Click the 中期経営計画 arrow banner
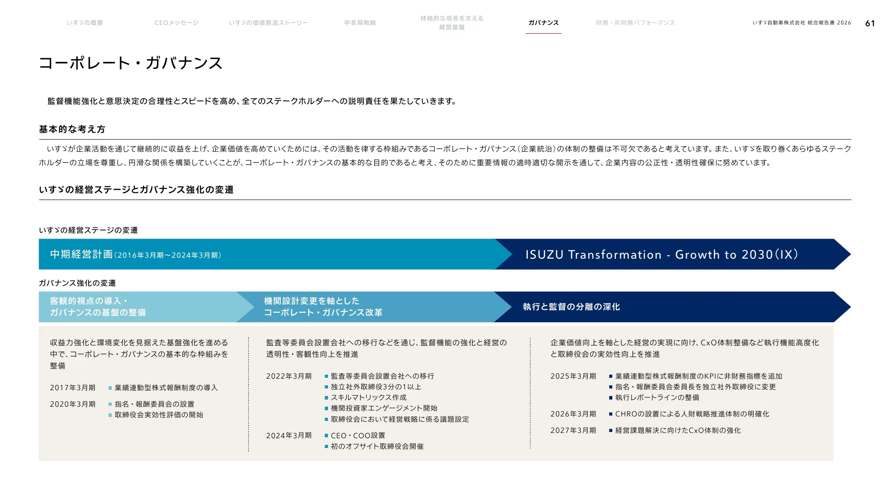Viewport: 890px width, 500px height. point(275,254)
